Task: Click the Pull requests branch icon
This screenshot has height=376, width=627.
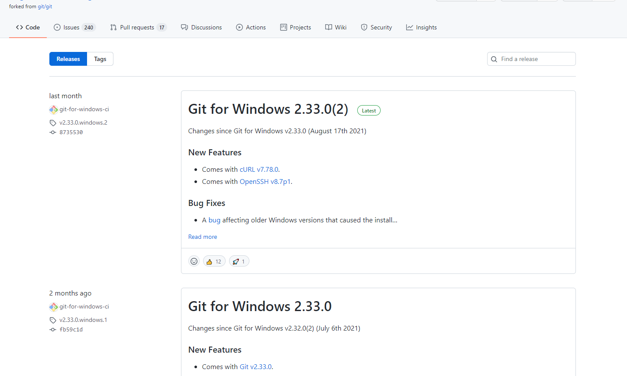Action: click(x=113, y=27)
